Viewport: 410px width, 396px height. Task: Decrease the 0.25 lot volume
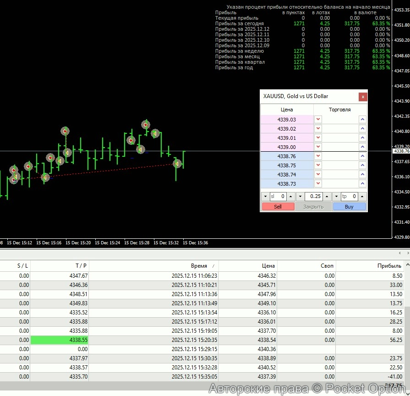point(300,197)
